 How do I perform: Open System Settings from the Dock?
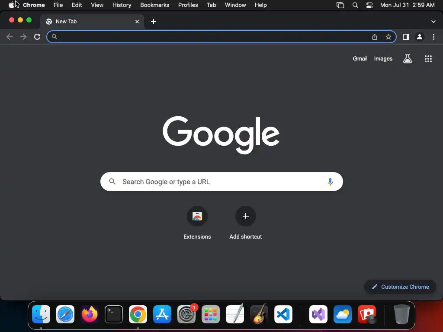pos(186,314)
